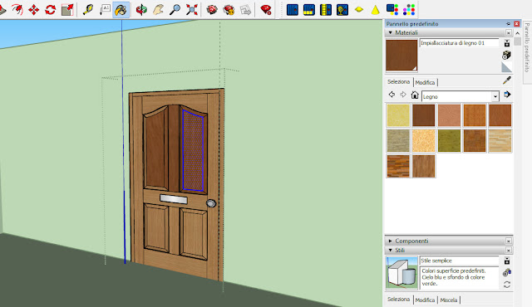Screen dimensions: 532x307
Task: Select the Paint Bucket tool
Action: pyautogui.click(x=121, y=10)
